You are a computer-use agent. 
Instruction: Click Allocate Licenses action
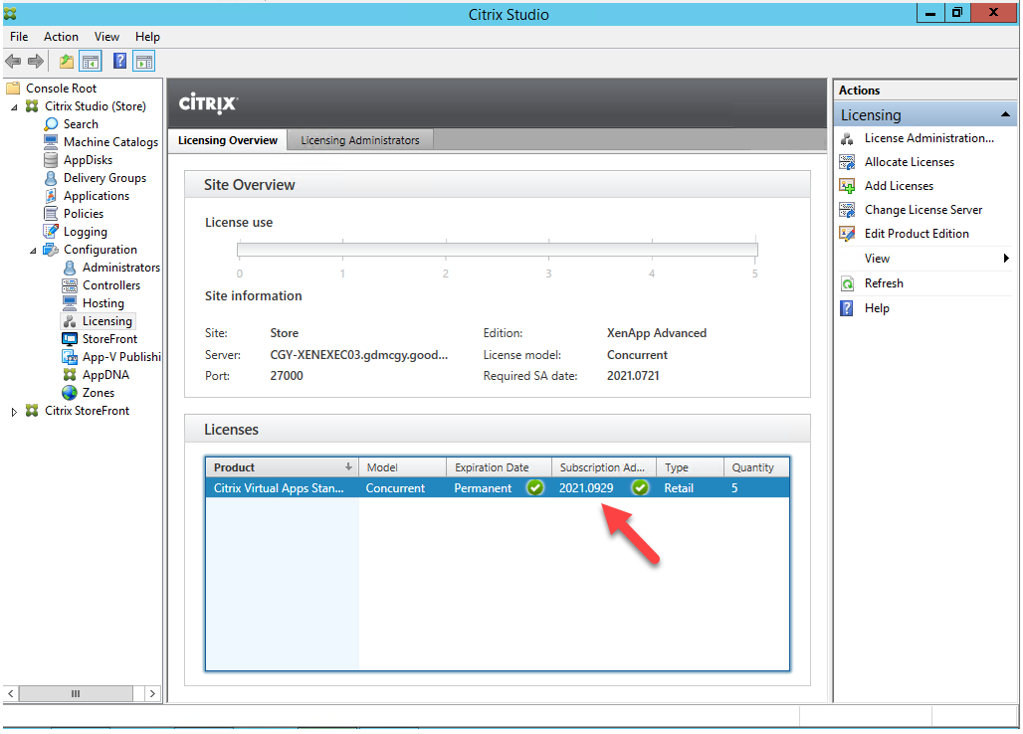pos(910,162)
